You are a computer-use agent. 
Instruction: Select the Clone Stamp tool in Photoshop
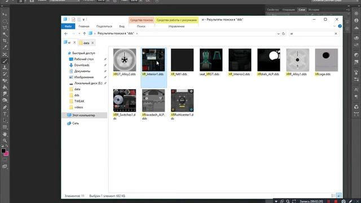click(5, 68)
